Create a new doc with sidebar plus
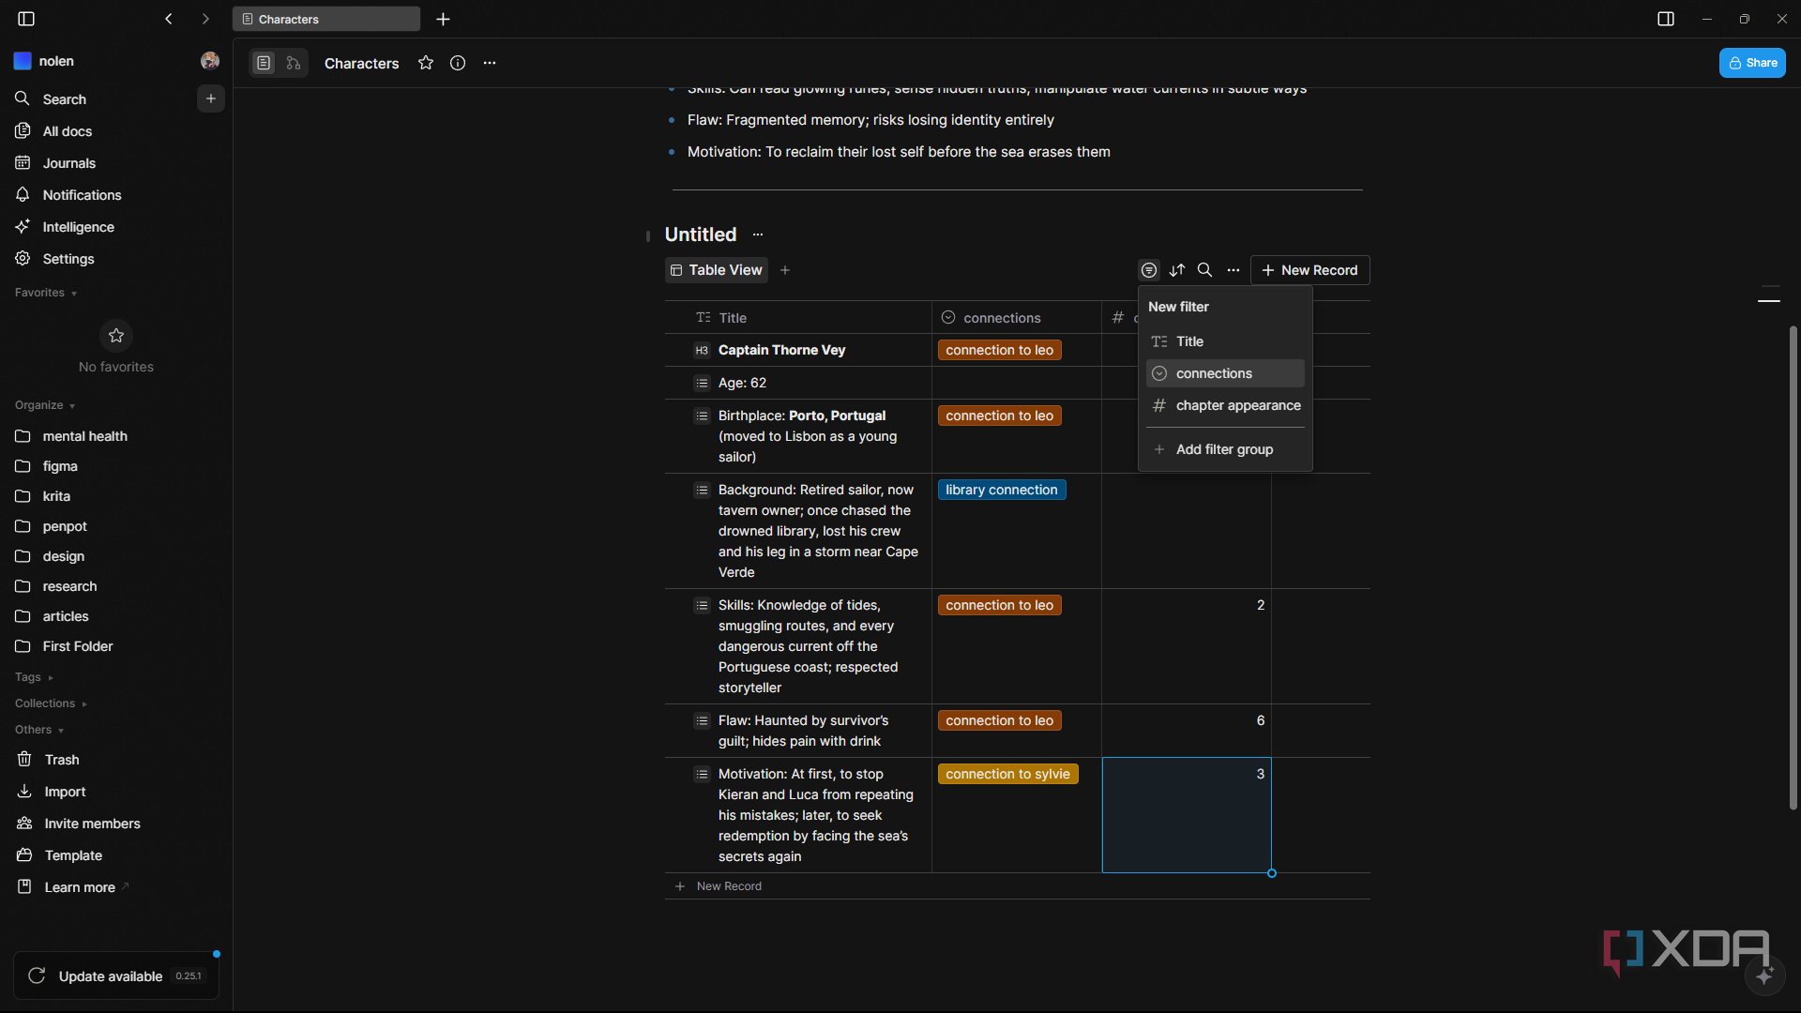Screen dimensions: 1801x1013 (x=211, y=98)
